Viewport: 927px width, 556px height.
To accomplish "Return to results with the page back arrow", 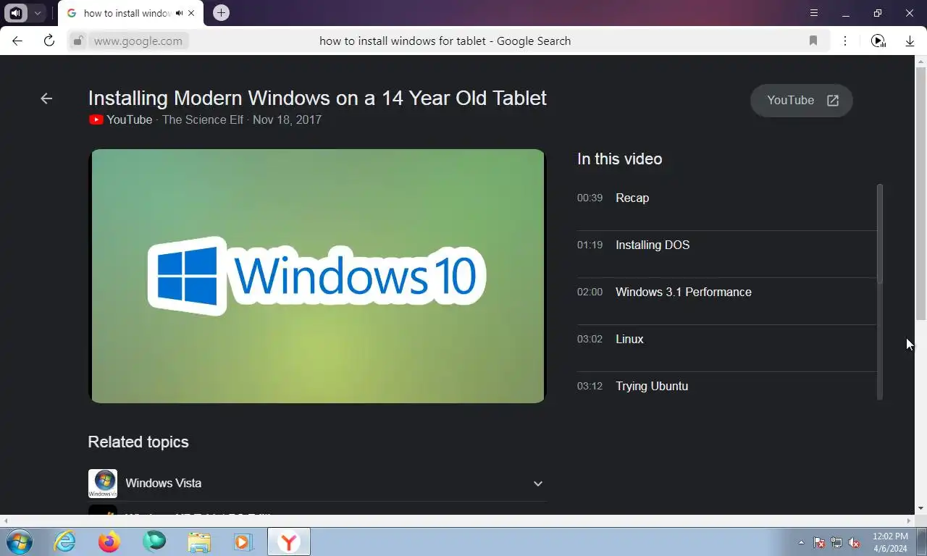I will pyautogui.click(x=46, y=98).
